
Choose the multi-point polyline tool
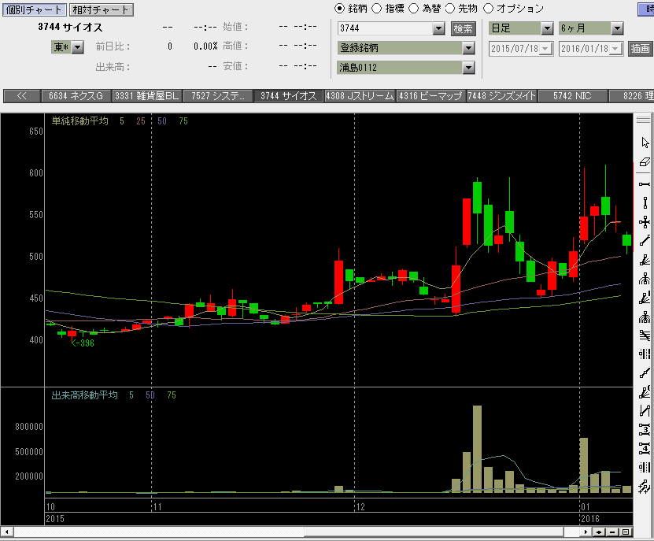pos(645,373)
